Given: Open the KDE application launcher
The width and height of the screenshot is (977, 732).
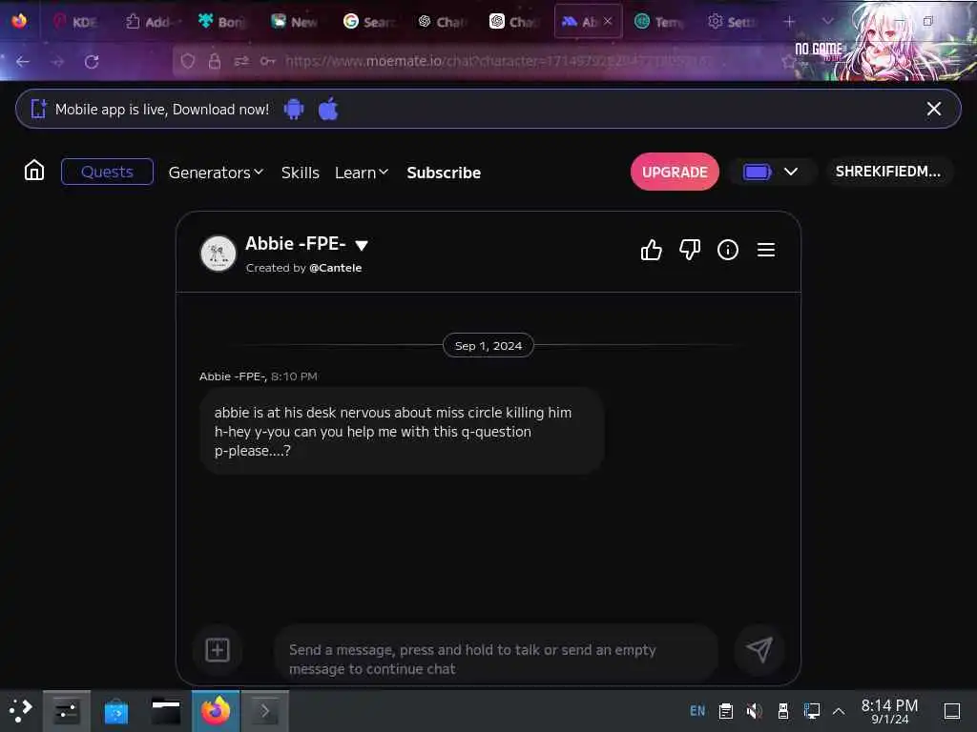Looking at the screenshot, I should tap(21, 711).
